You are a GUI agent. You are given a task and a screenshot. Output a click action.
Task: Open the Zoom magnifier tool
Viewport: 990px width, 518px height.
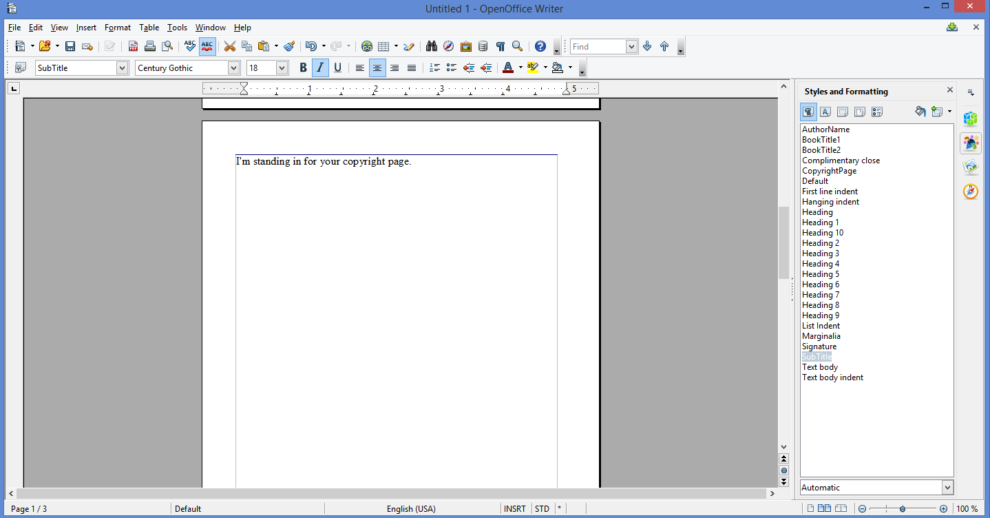coord(518,46)
